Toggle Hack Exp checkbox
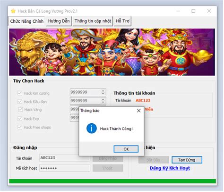The width and height of the screenshot is (224, 192). (20, 119)
